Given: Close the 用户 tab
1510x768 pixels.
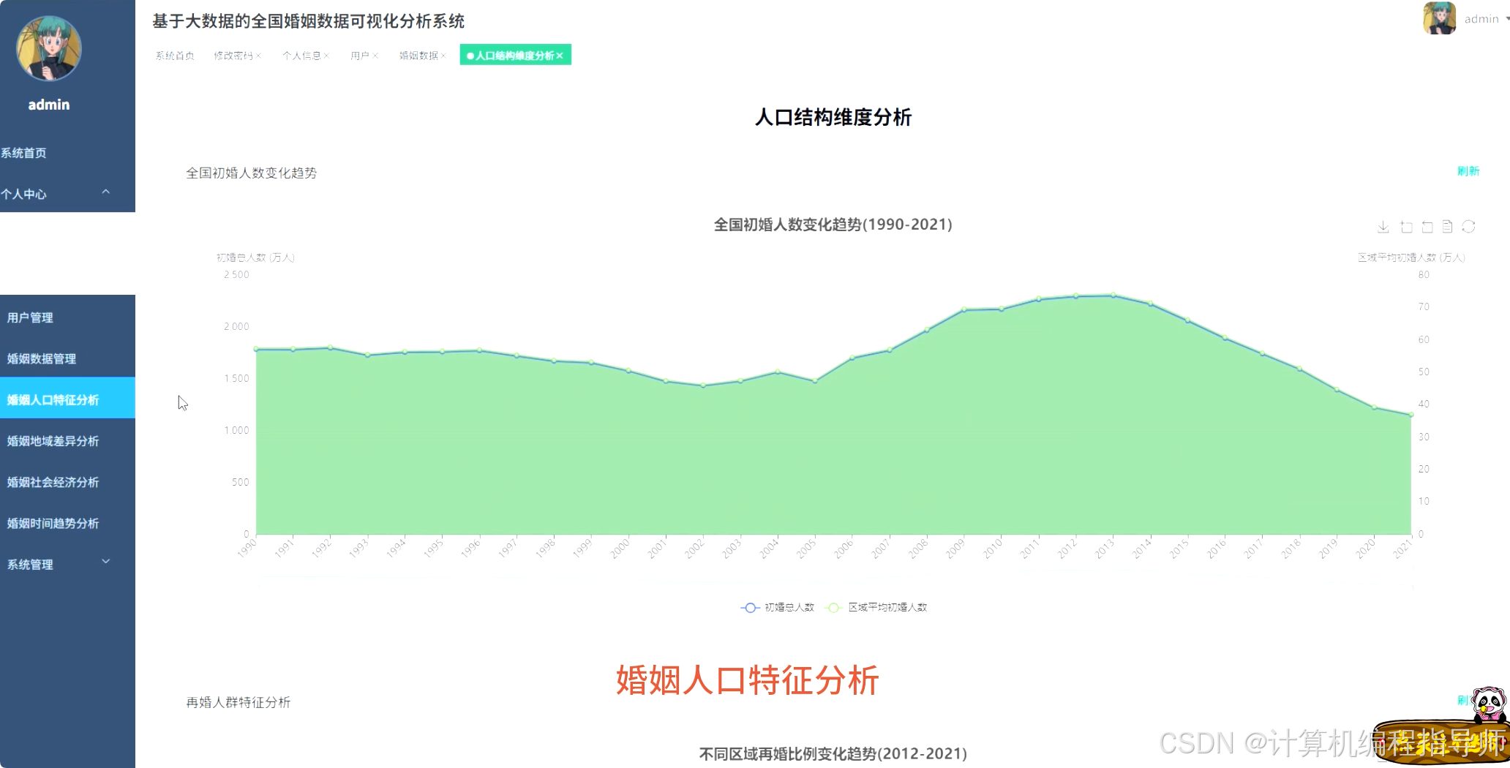Looking at the screenshot, I should [375, 56].
